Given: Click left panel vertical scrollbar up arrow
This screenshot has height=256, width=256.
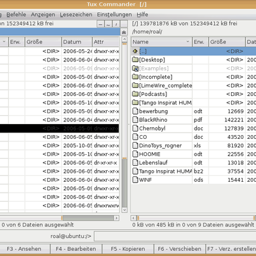Looking at the screenshot, I should (x=124, y=40).
